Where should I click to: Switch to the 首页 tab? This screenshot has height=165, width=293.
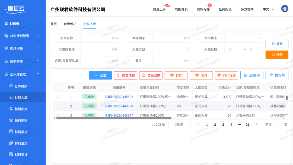(54, 24)
